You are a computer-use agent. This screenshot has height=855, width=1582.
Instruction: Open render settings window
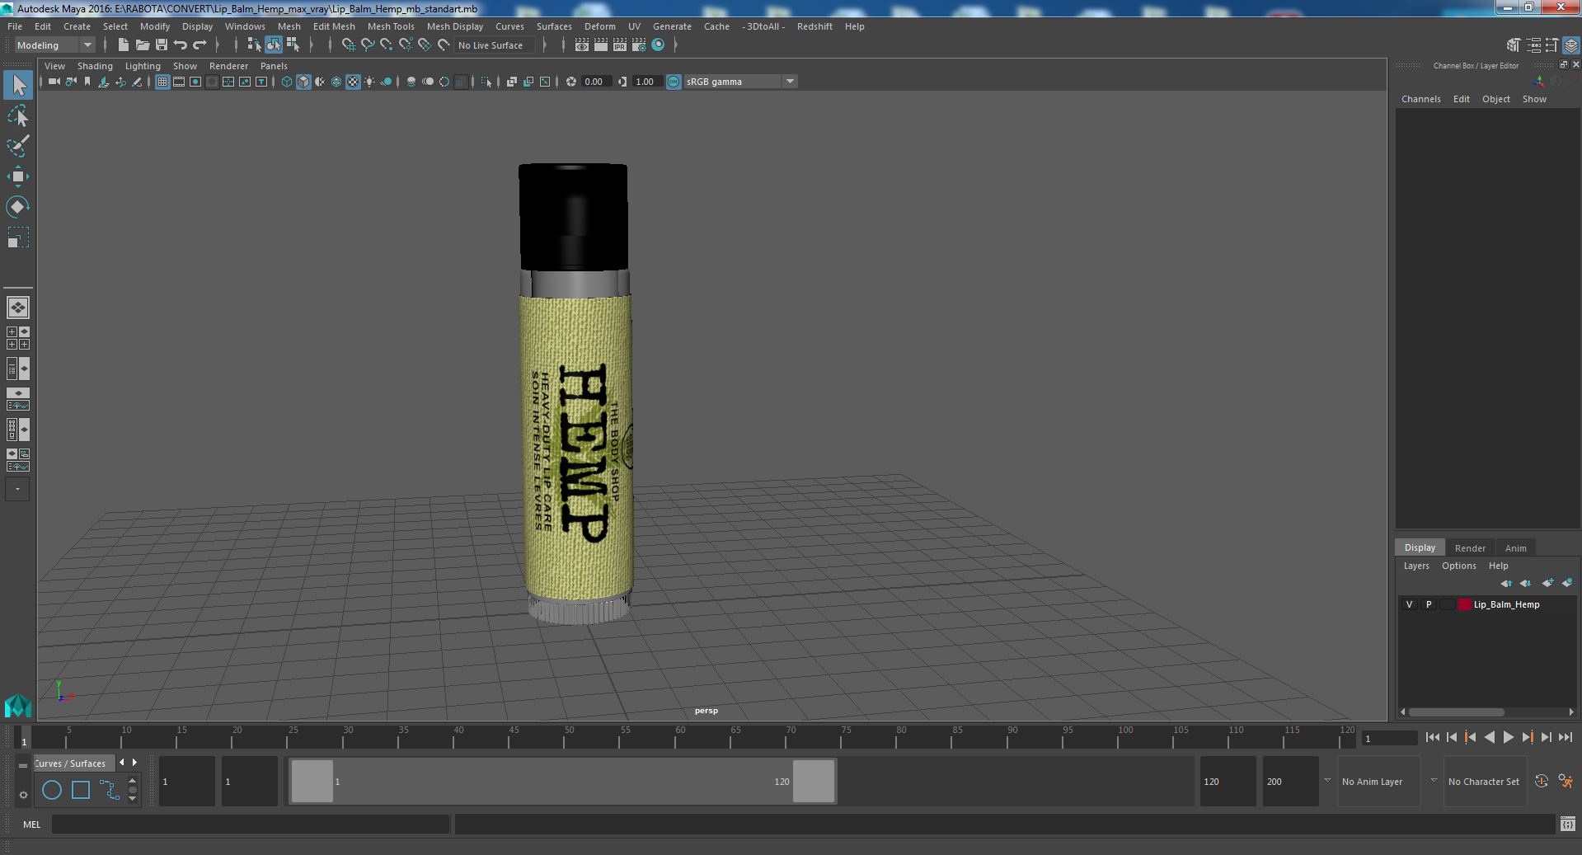pos(638,45)
